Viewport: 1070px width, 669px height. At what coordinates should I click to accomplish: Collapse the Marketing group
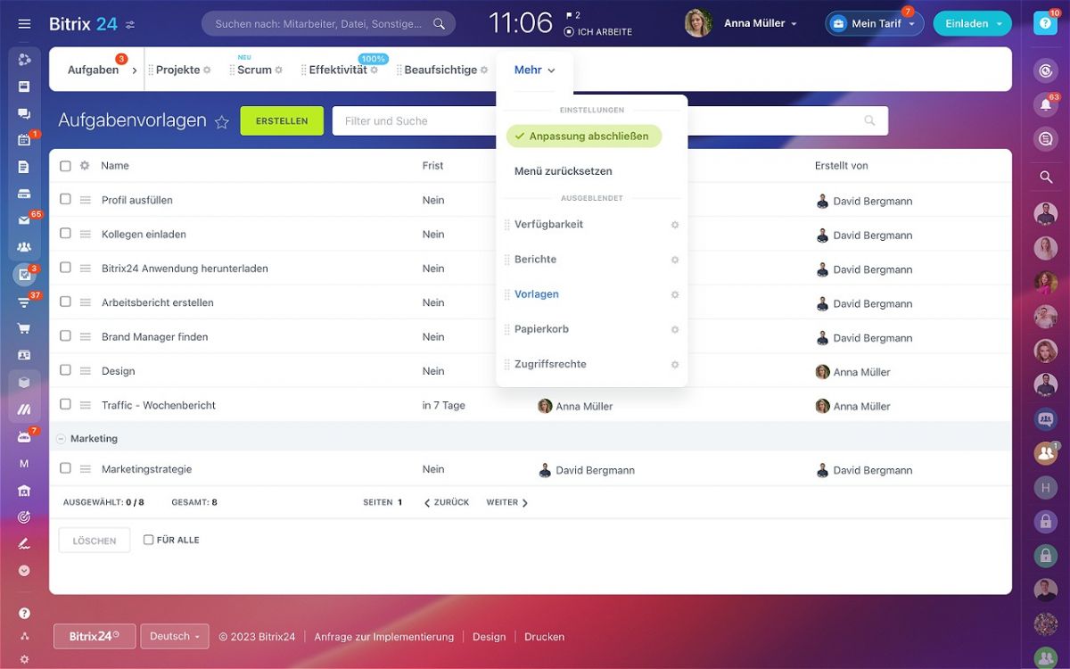[x=61, y=439]
